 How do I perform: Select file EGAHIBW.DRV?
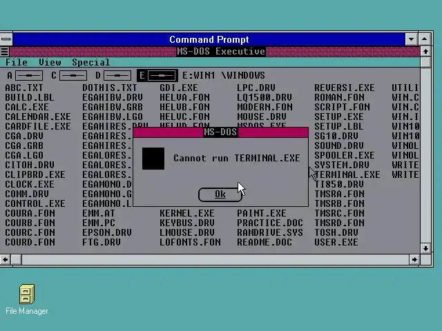coord(113,97)
